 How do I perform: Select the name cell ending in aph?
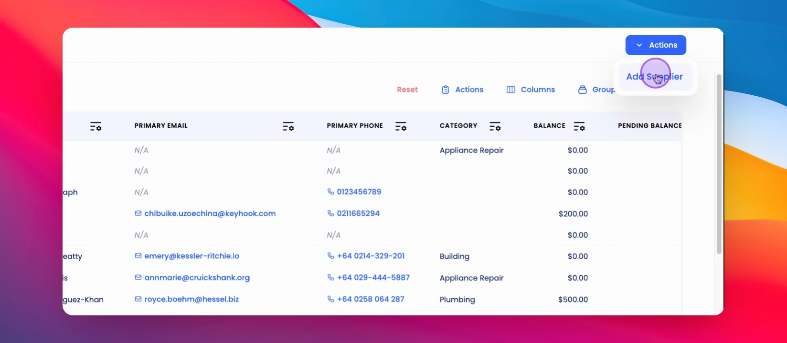[70, 192]
